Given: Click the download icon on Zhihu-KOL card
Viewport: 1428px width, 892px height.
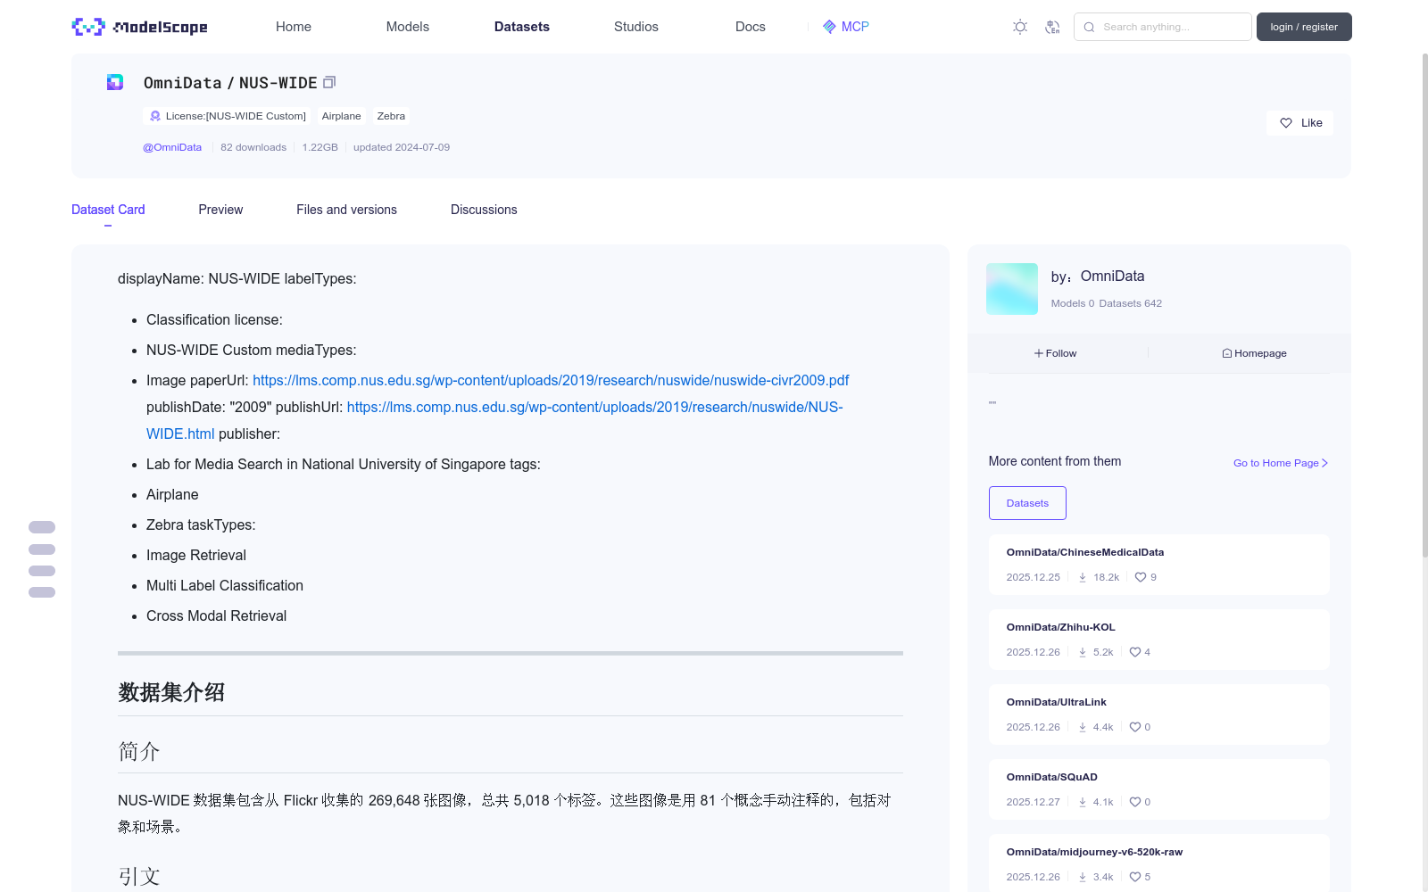Looking at the screenshot, I should point(1083,652).
